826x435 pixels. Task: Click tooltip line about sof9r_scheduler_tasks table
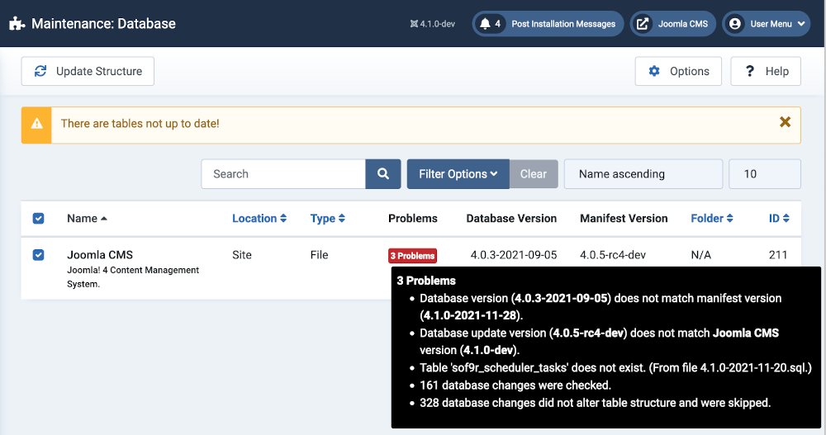pos(615,367)
